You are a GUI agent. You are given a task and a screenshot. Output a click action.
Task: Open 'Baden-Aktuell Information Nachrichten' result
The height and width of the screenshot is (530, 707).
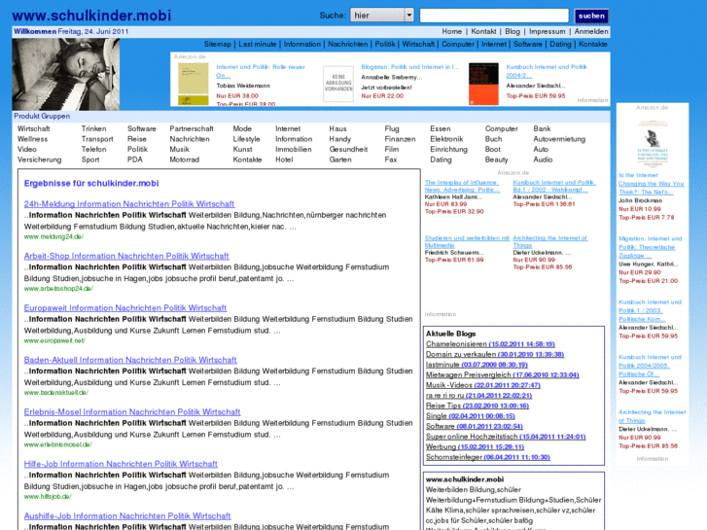[130, 360]
